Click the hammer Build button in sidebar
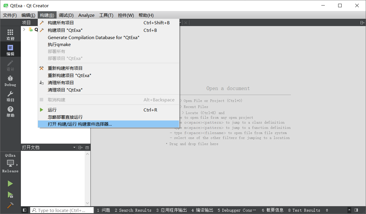The image size is (366, 214). (10, 205)
